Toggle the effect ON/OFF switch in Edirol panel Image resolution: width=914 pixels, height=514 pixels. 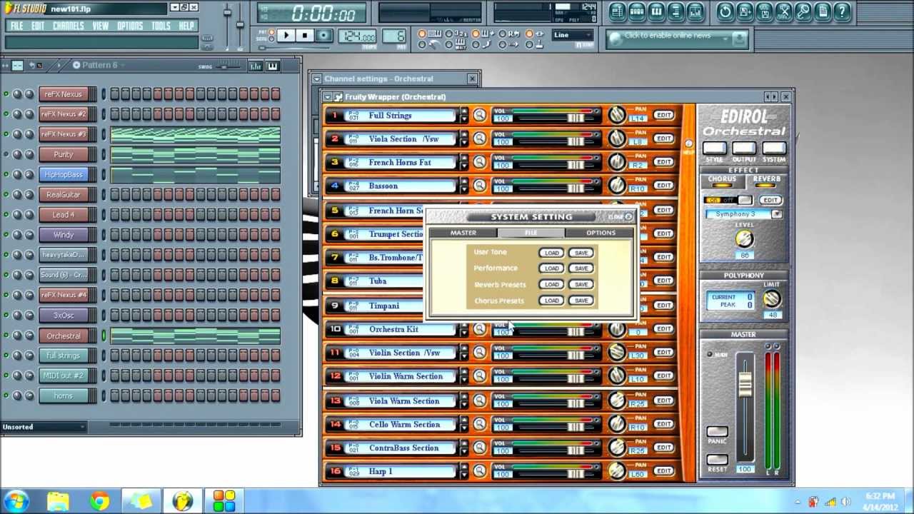tap(728, 201)
